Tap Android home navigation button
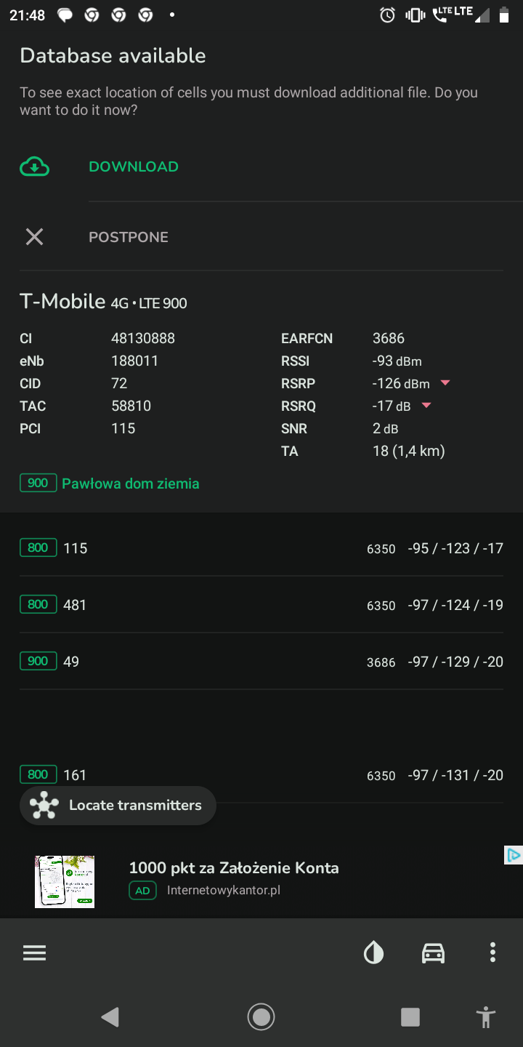Viewport: 523px width, 1047px height. coord(261,1017)
